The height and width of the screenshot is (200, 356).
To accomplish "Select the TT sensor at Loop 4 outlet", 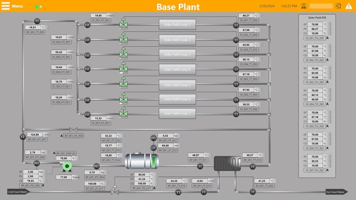I will (x=236, y=69).
